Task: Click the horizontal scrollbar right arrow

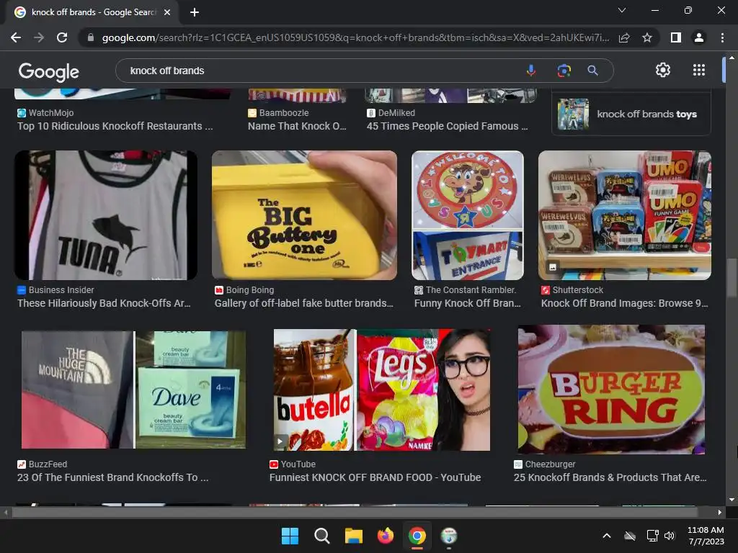Action: (x=720, y=512)
